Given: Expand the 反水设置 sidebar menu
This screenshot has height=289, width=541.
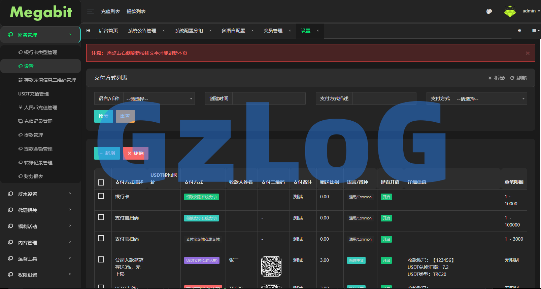Looking at the screenshot, I should pos(40,194).
